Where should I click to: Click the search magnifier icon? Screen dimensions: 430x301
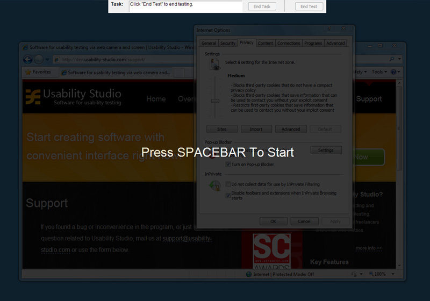392,59
